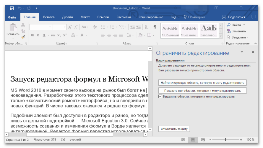
Task: Apply multilevel list
Action: (121, 27)
